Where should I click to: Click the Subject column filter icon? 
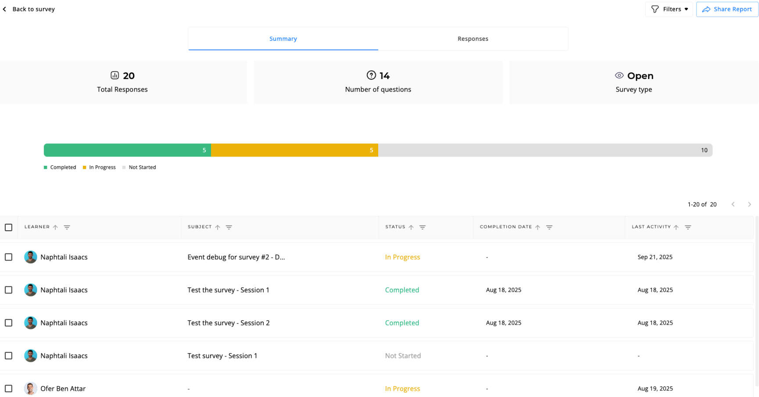(x=229, y=227)
